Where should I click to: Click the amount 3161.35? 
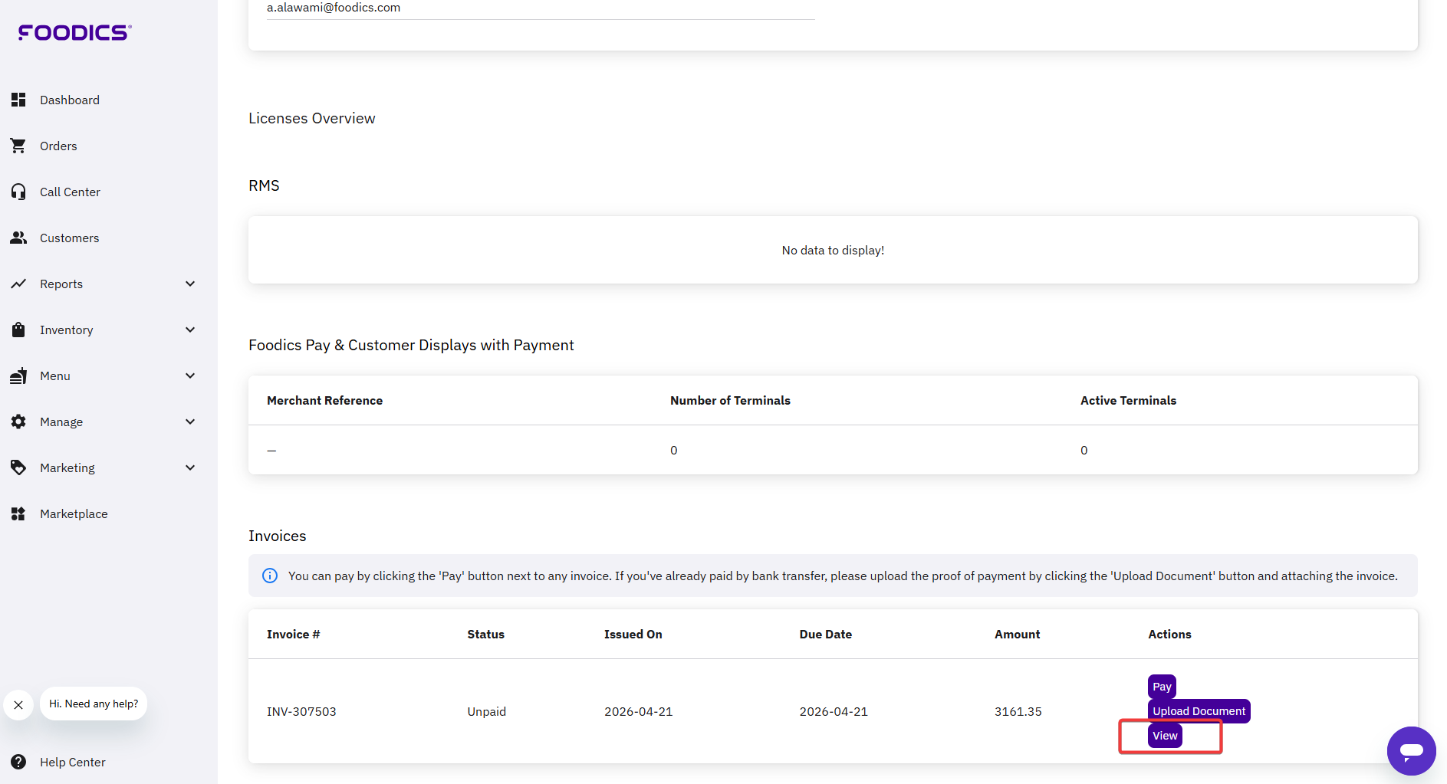tap(1018, 711)
